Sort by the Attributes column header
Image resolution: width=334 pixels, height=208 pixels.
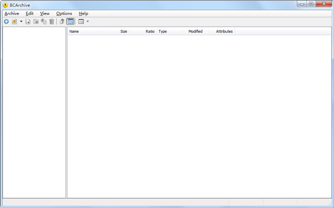[222, 32]
